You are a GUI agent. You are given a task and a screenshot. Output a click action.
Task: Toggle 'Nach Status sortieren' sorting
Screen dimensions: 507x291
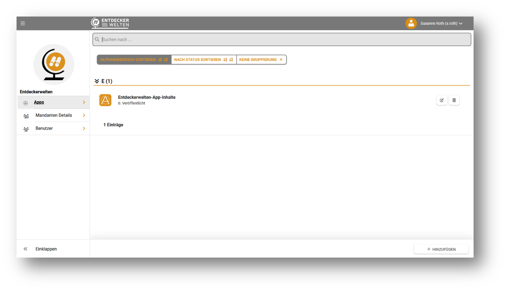tap(204, 60)
